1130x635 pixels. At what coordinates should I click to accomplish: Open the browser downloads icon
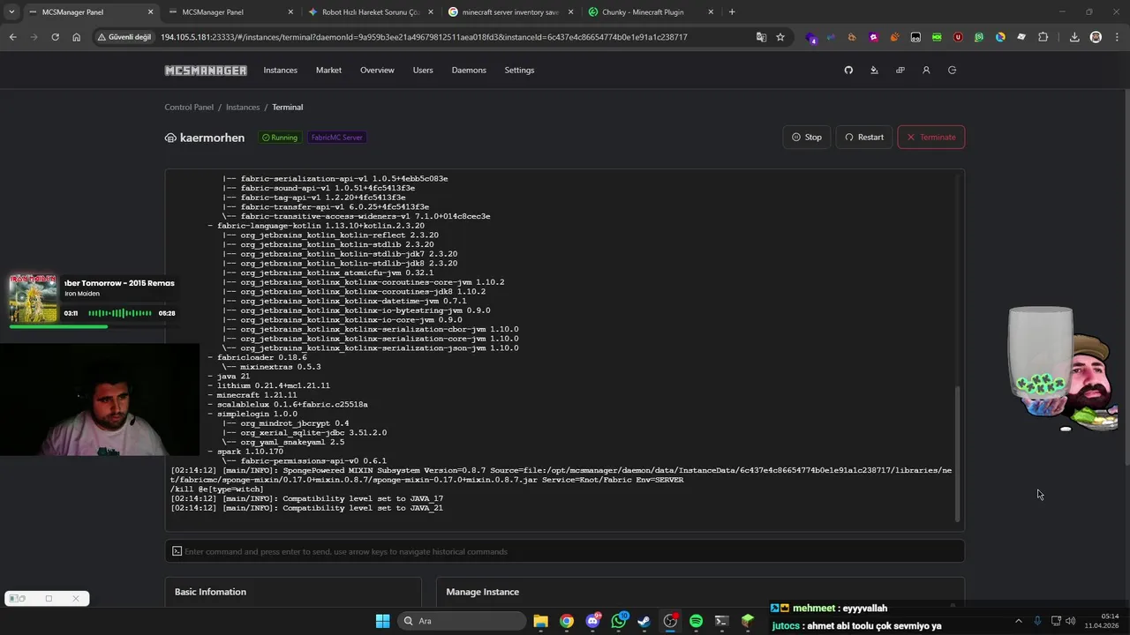point(1074,37)
